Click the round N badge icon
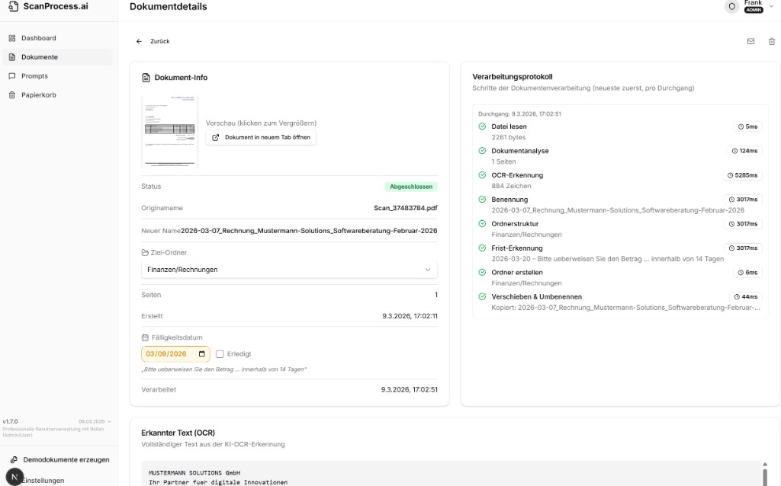 14,477
